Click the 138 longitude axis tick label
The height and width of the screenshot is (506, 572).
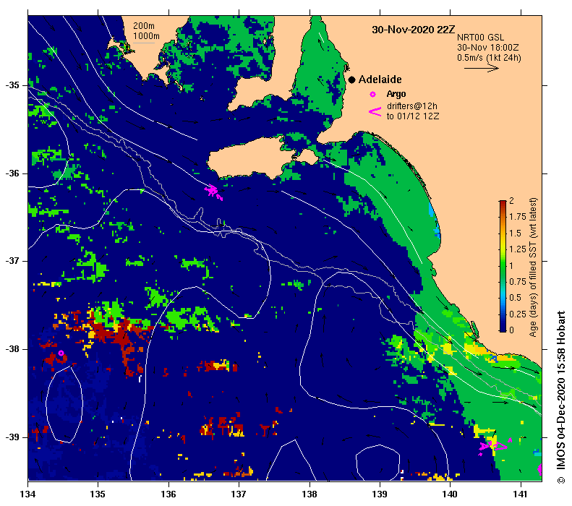coord(310,494)
